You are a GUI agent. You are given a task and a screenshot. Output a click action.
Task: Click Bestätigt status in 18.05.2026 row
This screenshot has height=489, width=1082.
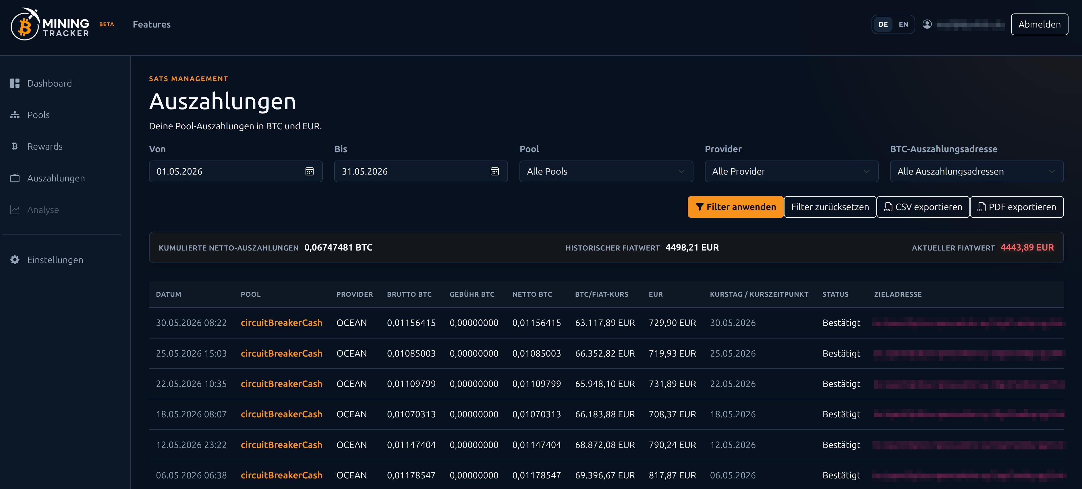coord(841,414)
